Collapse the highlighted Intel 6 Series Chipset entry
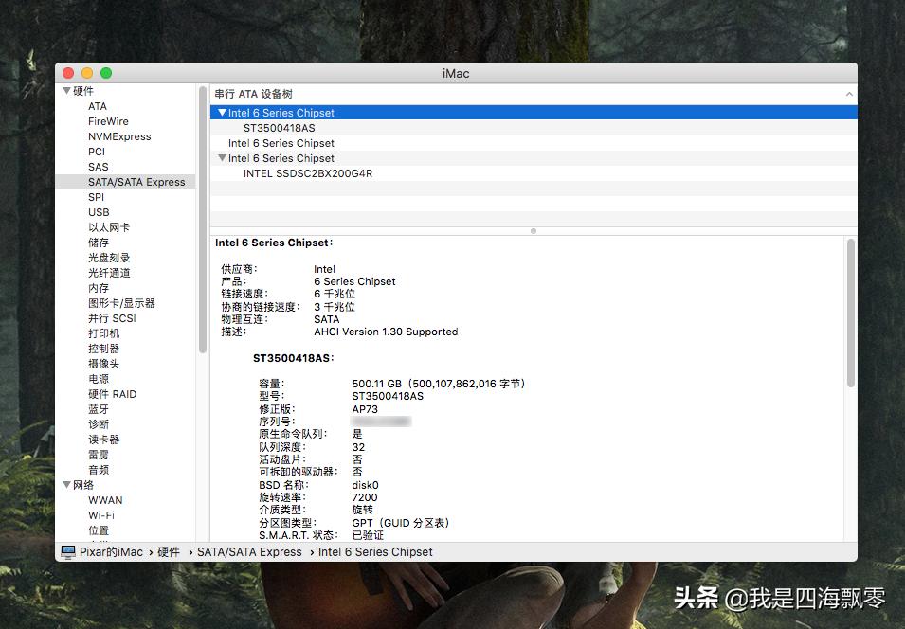 [222, 112]
